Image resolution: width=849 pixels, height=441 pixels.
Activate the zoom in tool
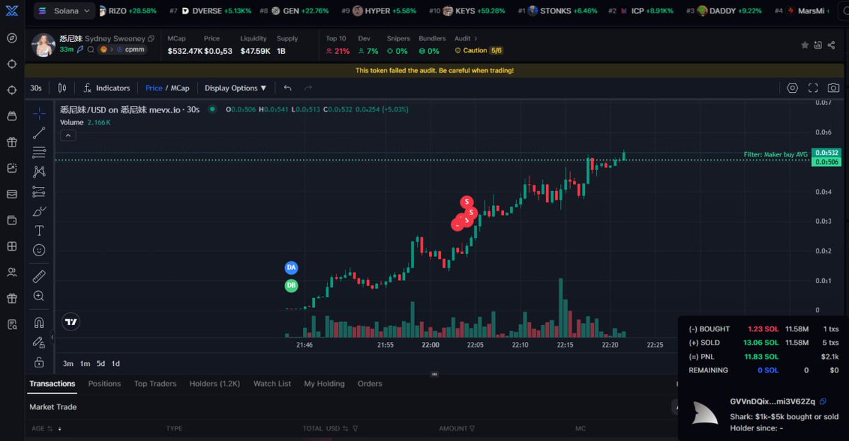tap(39, 296)
